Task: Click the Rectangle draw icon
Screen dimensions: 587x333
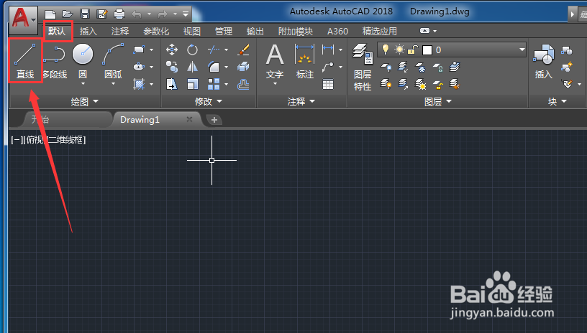Action: coord(139,50)
